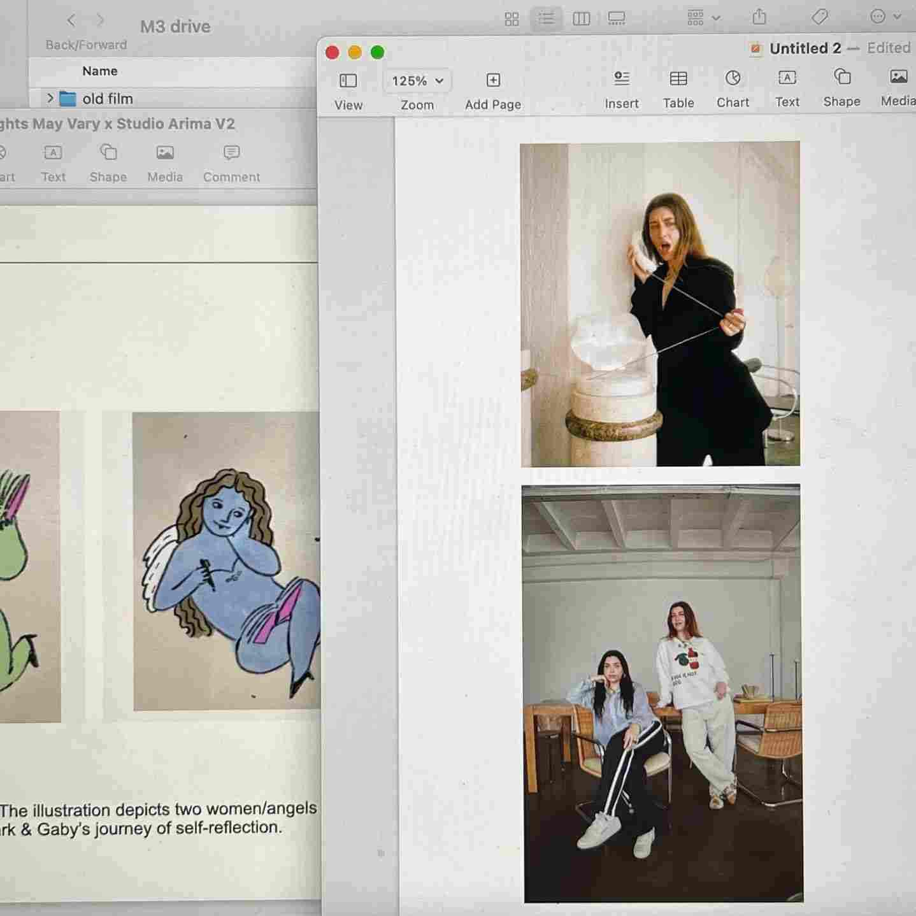Open the Finder group-by dropdown
The image size is (916, 916).
pyautogui.click(x=703, y=18)
